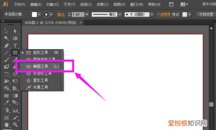Viewport: 216px width, 130px height.
Task: Select the Gradient tool
Action: click(x=15, y=96)
